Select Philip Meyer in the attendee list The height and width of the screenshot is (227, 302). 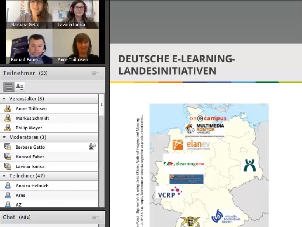tap(49, 128)
